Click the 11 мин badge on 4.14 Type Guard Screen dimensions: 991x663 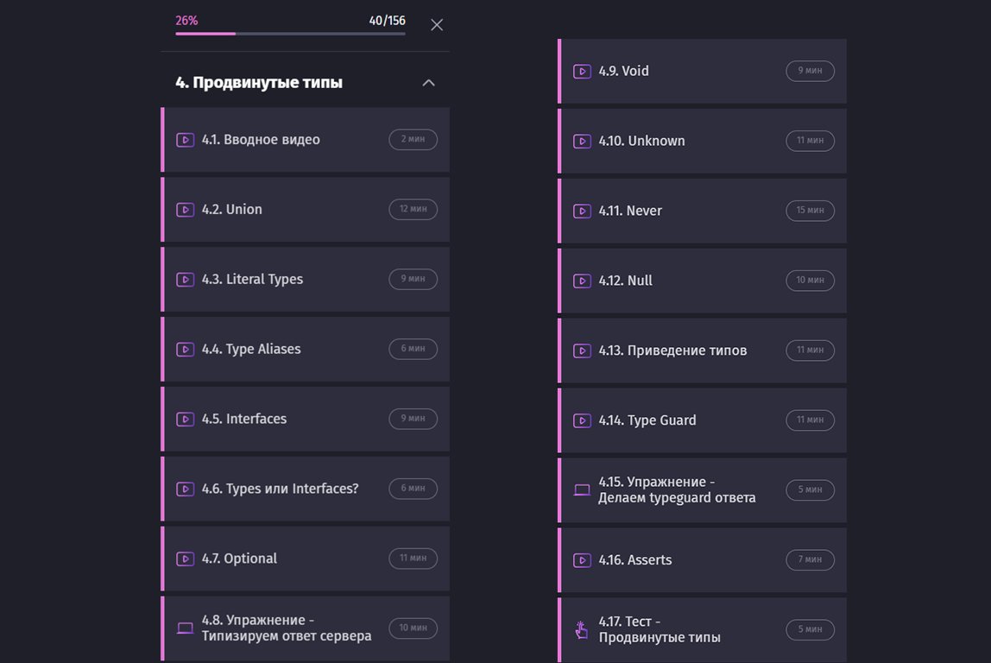coord(810,420)
